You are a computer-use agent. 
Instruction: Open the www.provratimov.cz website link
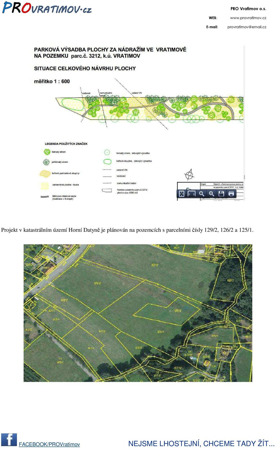[248, 18]
